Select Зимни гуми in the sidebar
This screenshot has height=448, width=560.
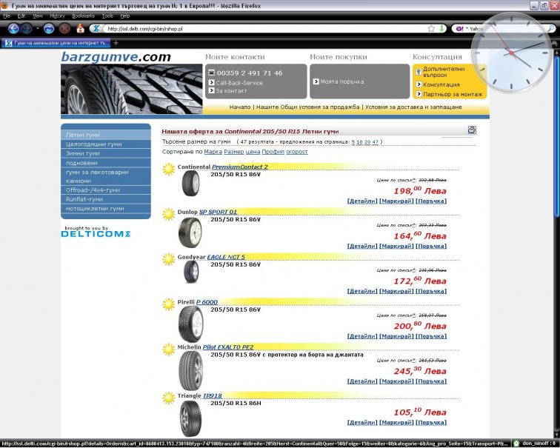[x=83, y=153]
